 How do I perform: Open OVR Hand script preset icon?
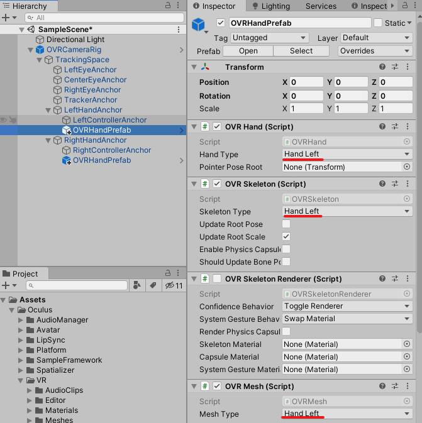click(x=395, y=126)
